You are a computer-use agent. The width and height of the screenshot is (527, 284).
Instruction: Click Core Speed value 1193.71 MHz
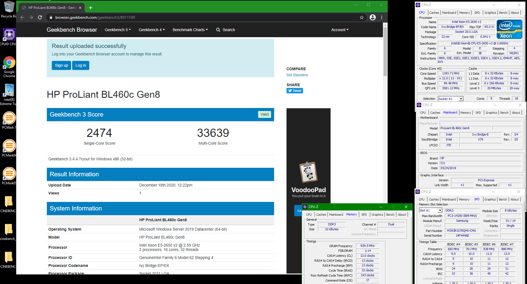tap(451, 74)
